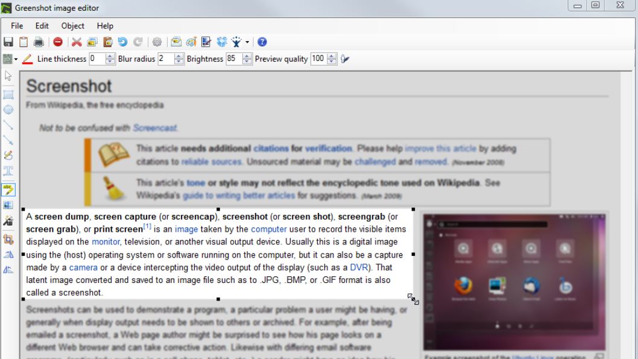Viewport: 638px width, 359px height.
Task: Click the Blur radius input field
Action: pyautogui.click(x=166, y=59)
